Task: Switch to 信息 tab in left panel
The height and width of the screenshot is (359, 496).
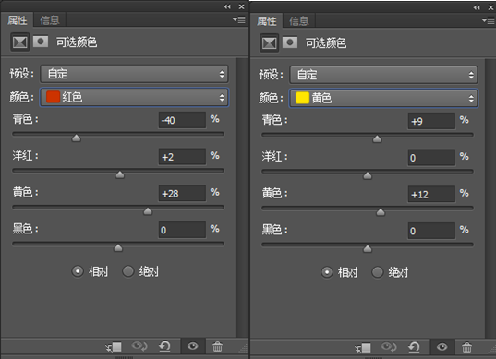Action: (x=50, y=20)
